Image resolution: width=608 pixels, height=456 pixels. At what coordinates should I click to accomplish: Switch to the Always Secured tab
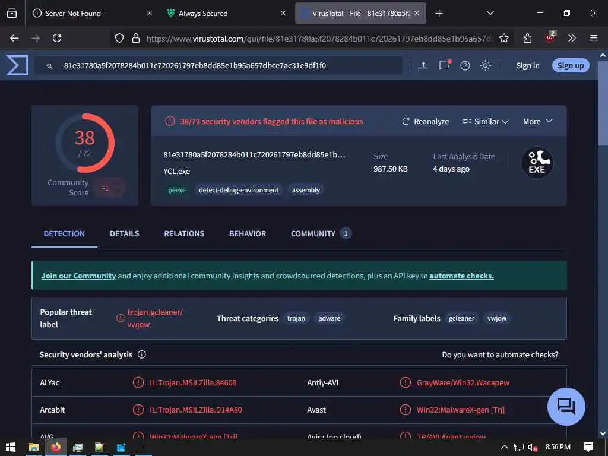point(227,13)
